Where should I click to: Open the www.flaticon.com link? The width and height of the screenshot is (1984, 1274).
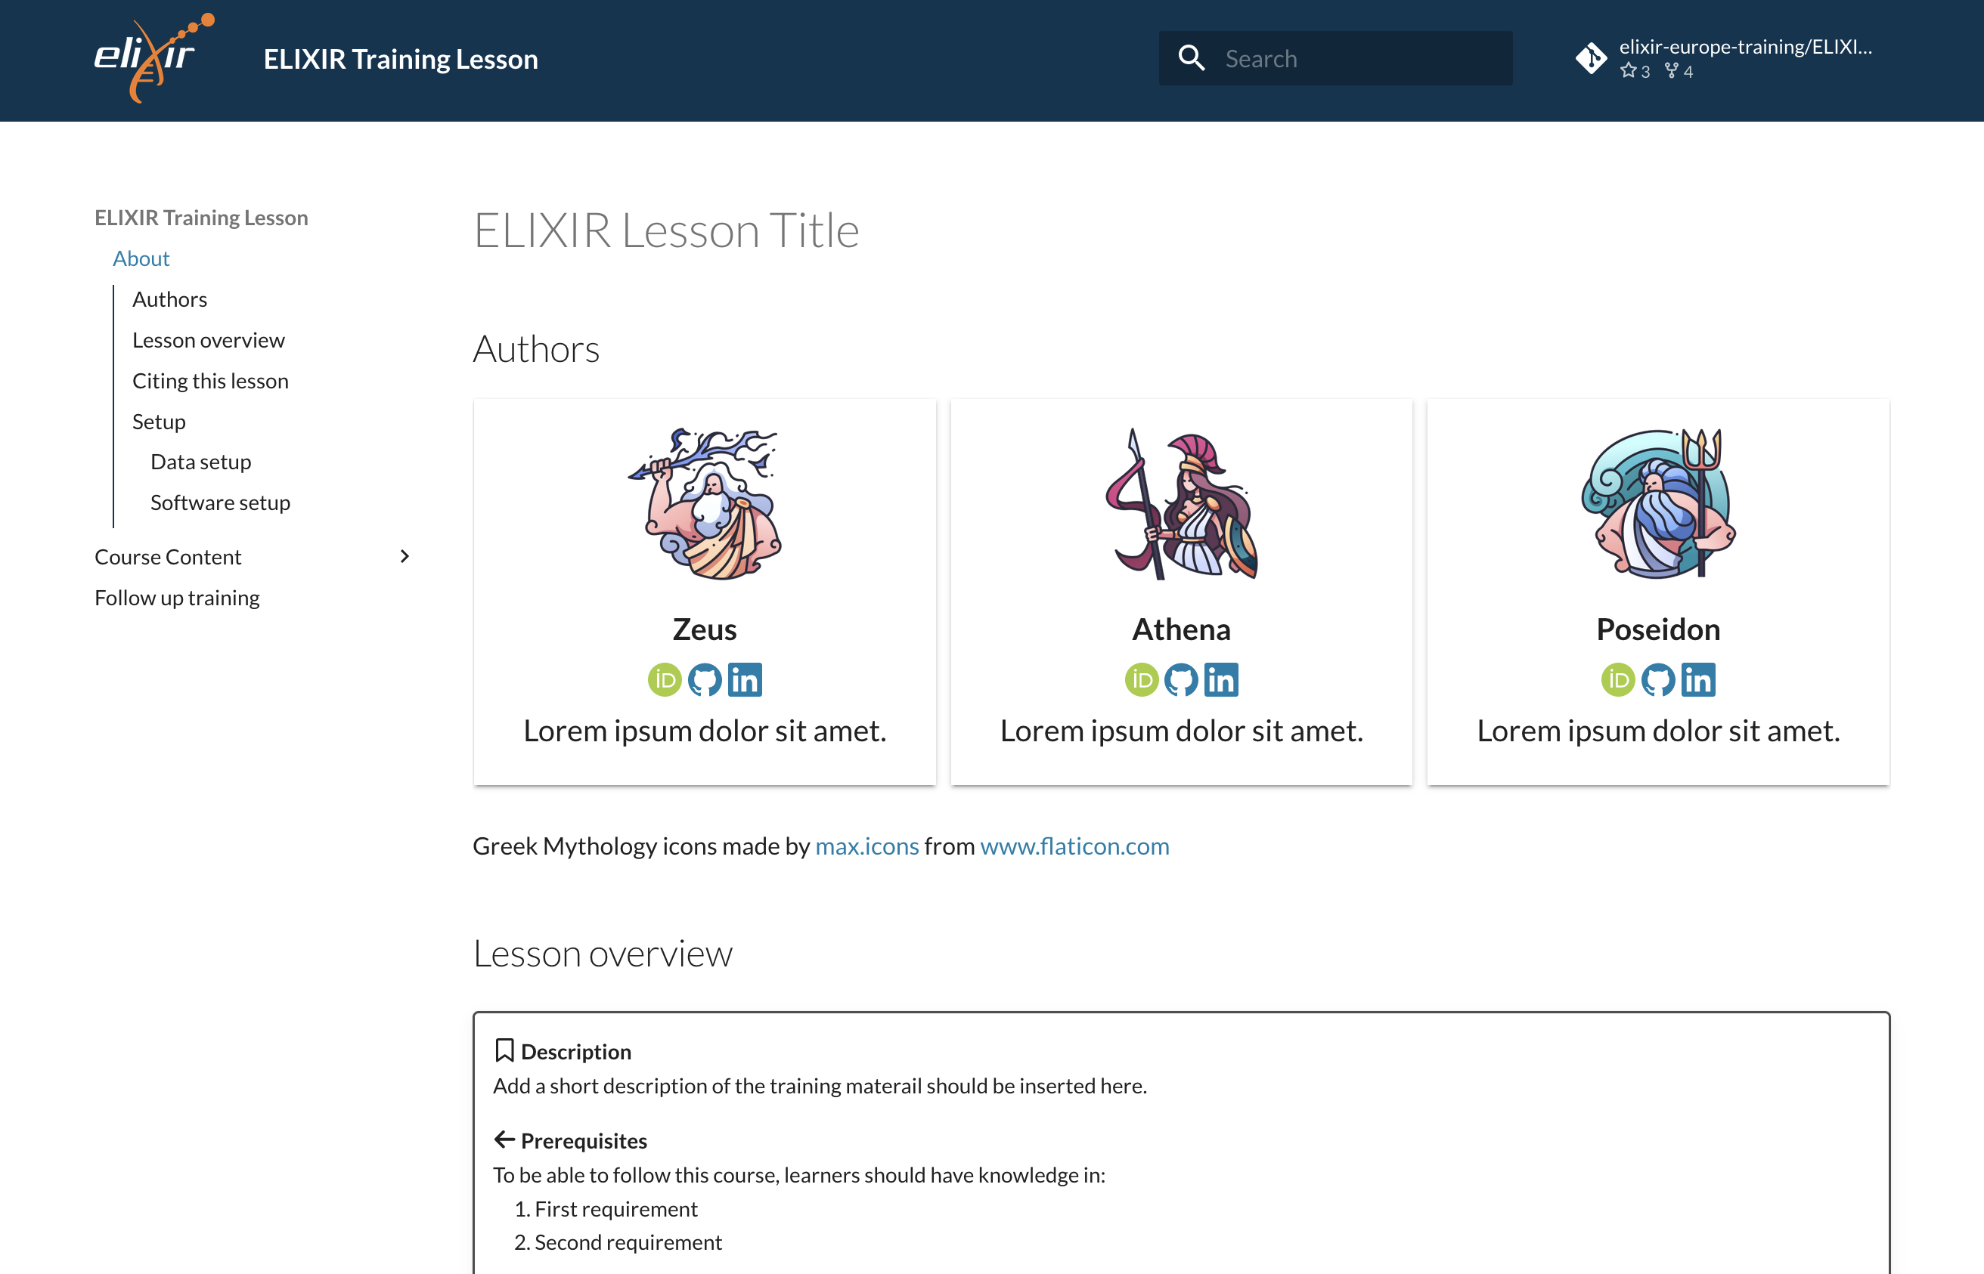(1074, 845)
